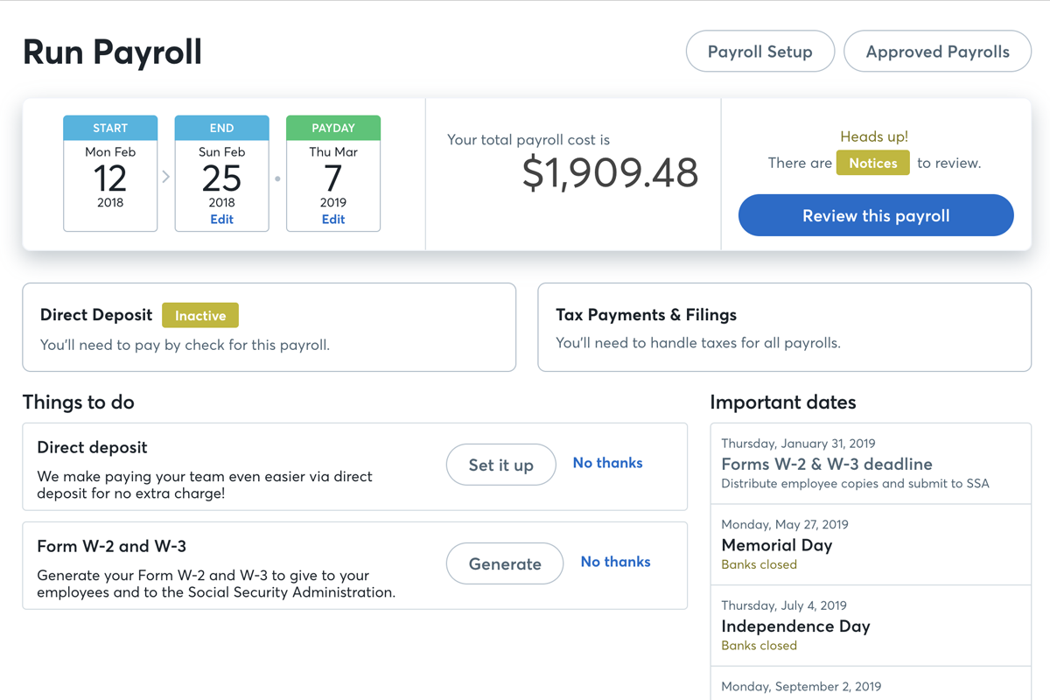The height and width of the screenshot is (700, 1050).
Task: Edit the payroll end date
Action: pos(221,219)
